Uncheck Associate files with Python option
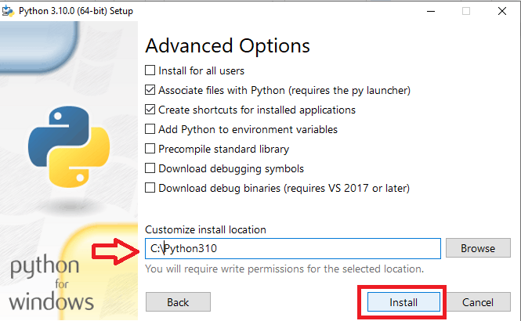 (x=150, y=90)
